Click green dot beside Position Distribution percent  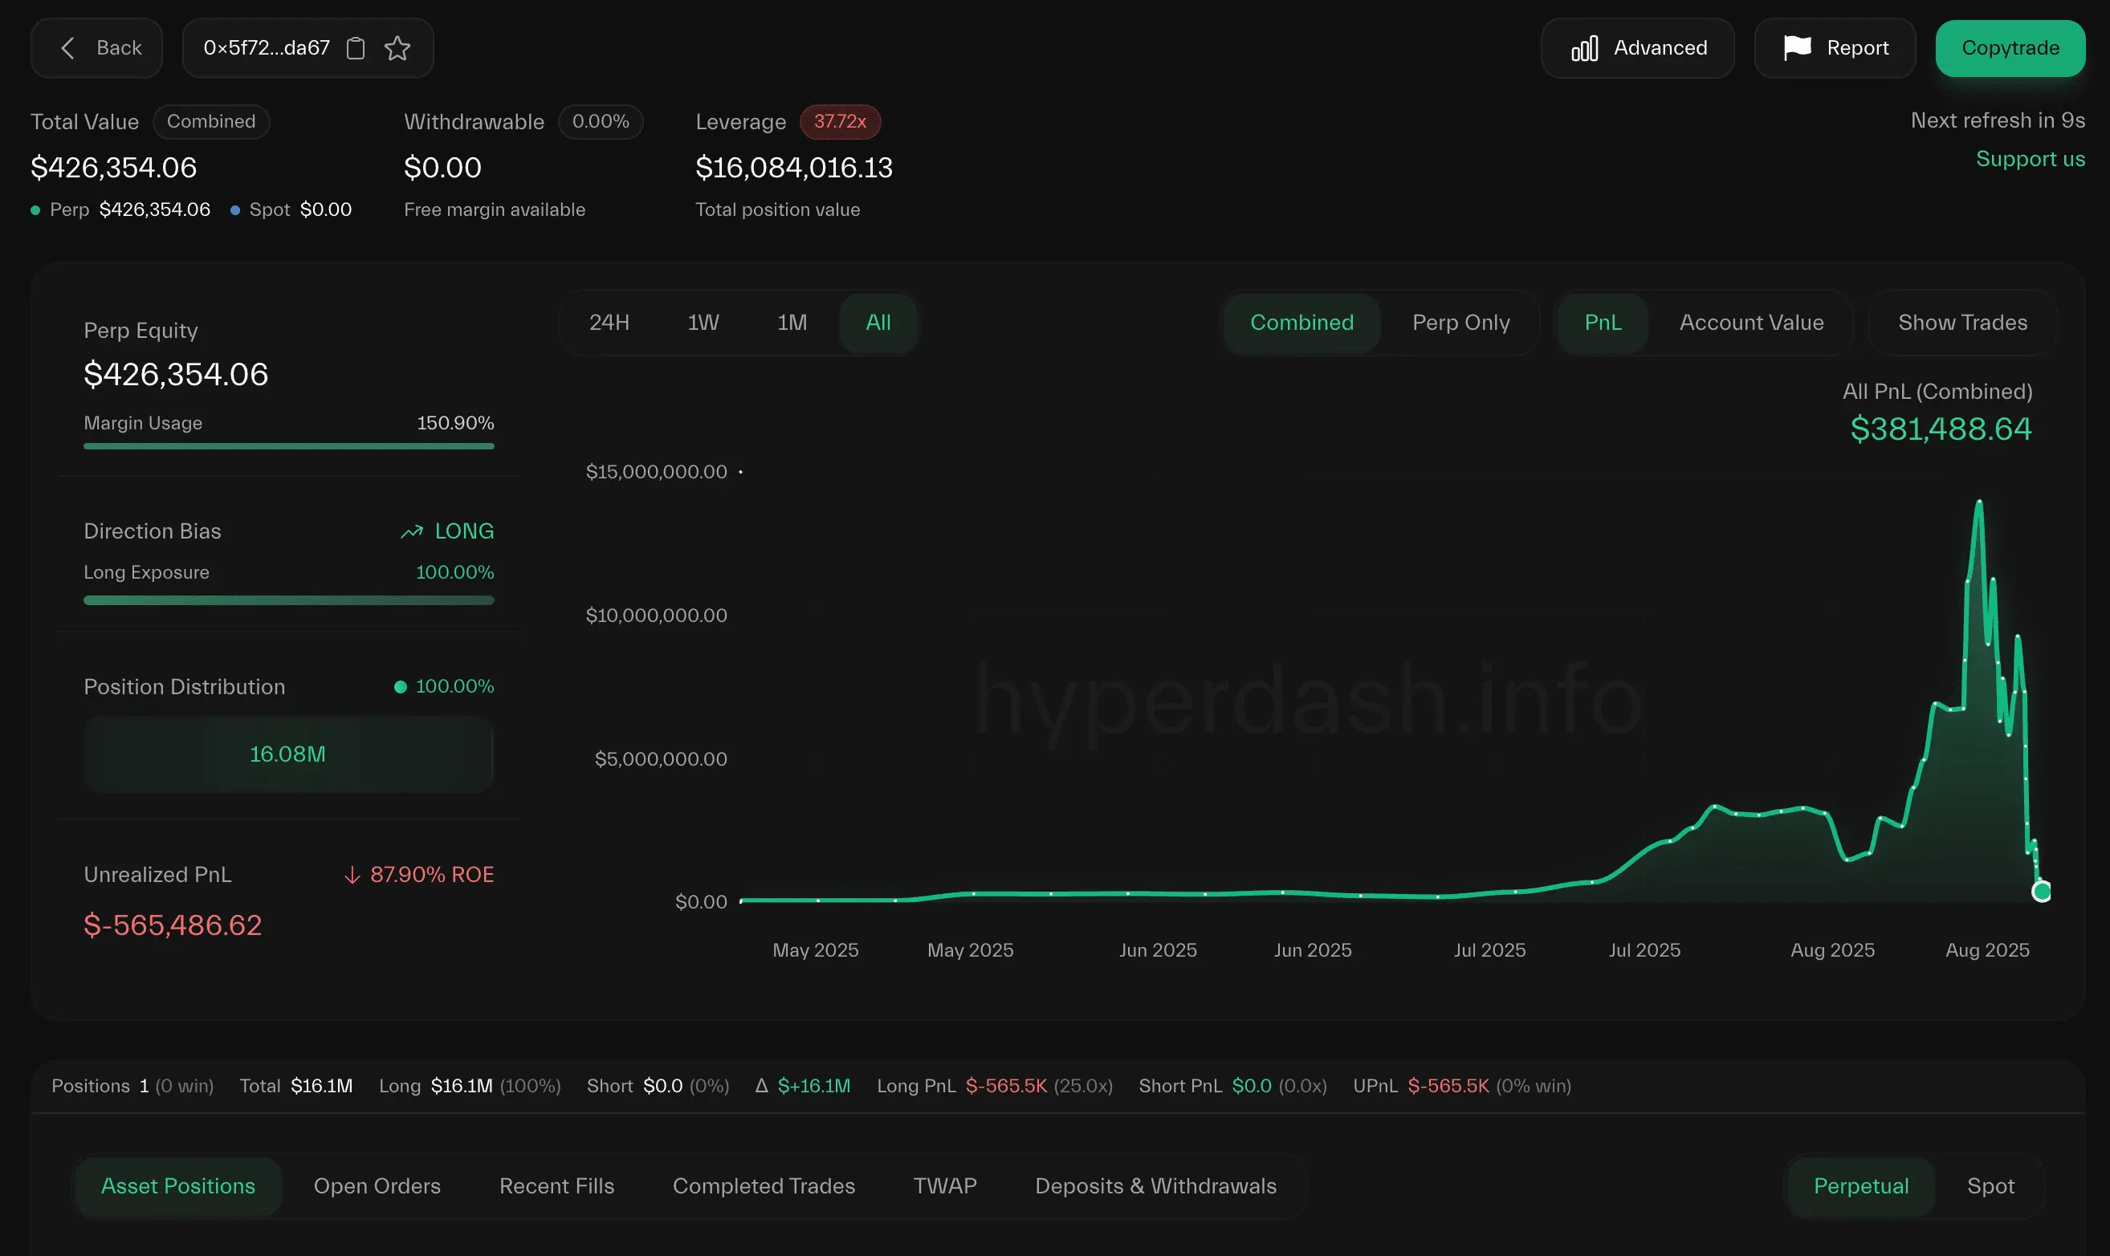401,686
